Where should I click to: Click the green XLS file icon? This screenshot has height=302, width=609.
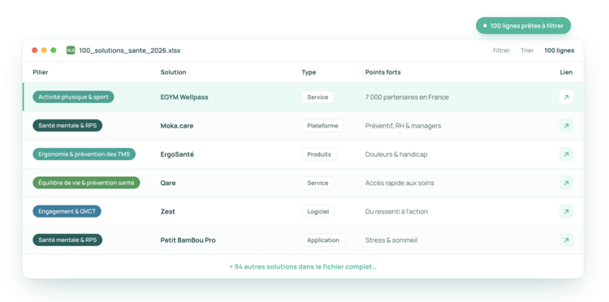point(71,50)
